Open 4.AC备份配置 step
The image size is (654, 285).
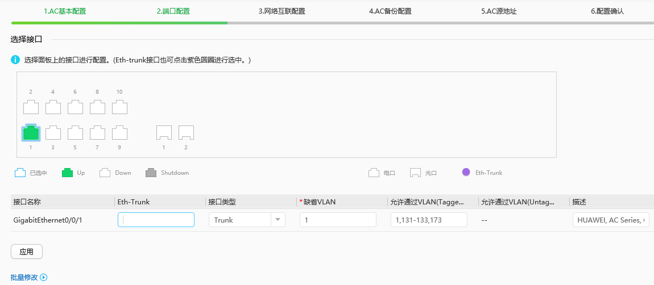coord(390,11)
